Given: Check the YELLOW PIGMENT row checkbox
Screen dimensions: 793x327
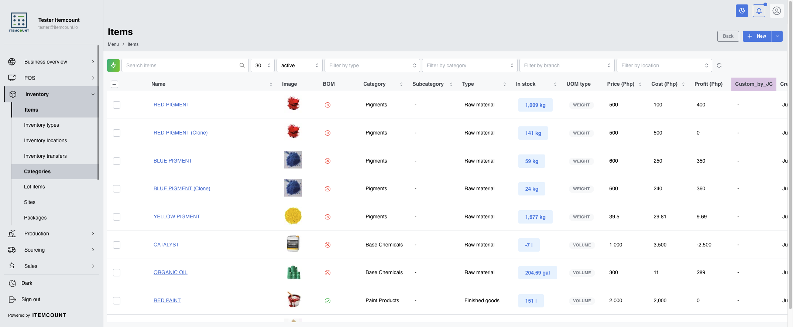Looking at the screenshot, I should [117, 217].
